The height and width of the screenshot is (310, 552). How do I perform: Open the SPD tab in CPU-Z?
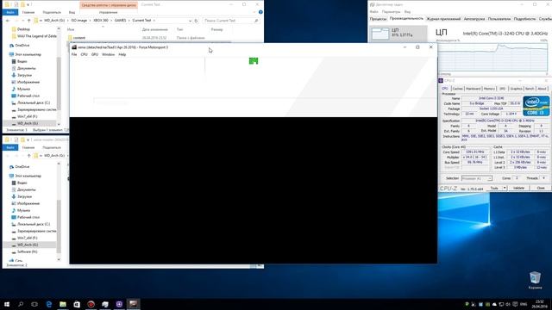coord(502,89)
